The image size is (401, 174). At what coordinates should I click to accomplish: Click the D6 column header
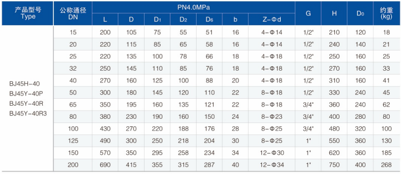(x=209, y=20)
